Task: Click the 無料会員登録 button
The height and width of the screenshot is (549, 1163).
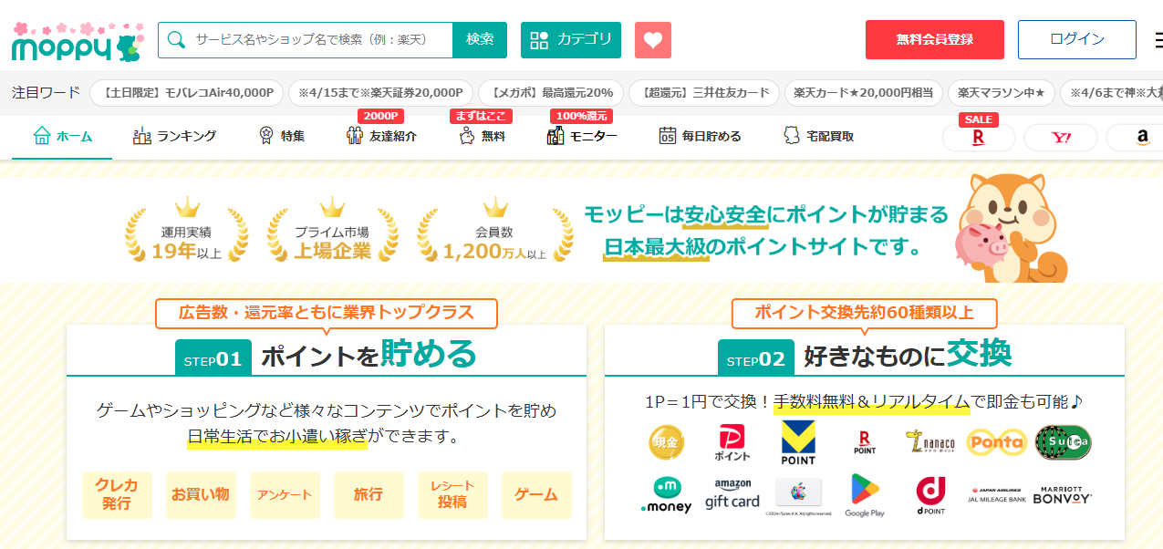Action: (935, 39)
